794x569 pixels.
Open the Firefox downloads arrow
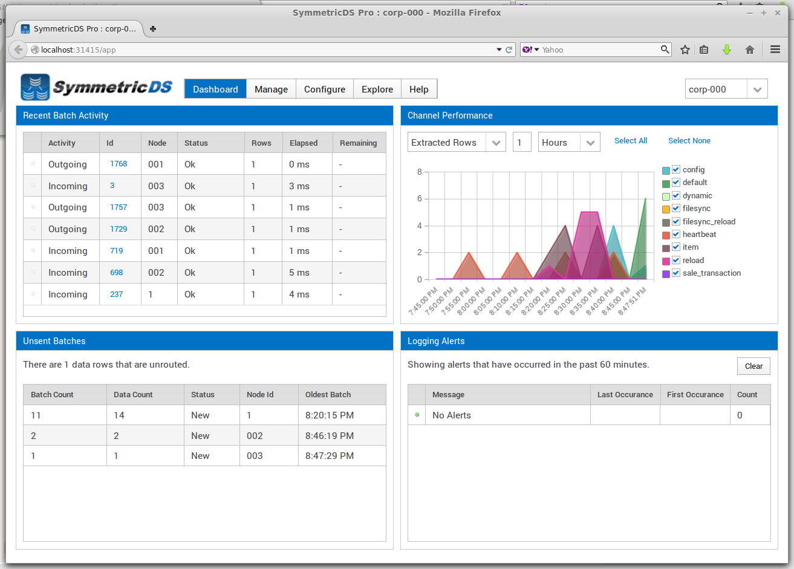pyautogui.click(x=727, y=50)
